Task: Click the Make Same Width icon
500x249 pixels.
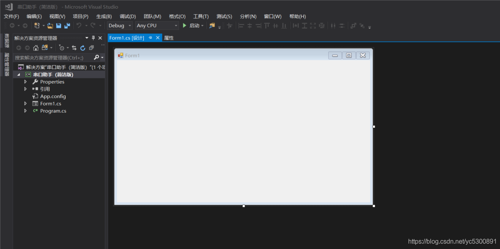Action: [296, 26]
